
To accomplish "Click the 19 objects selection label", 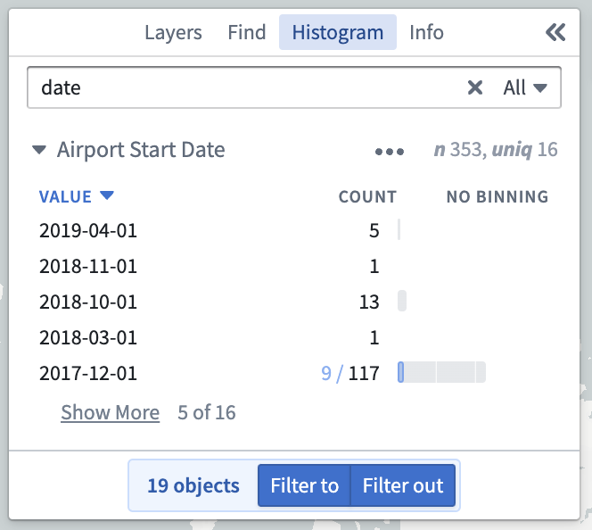I will (x=193, y=485).
